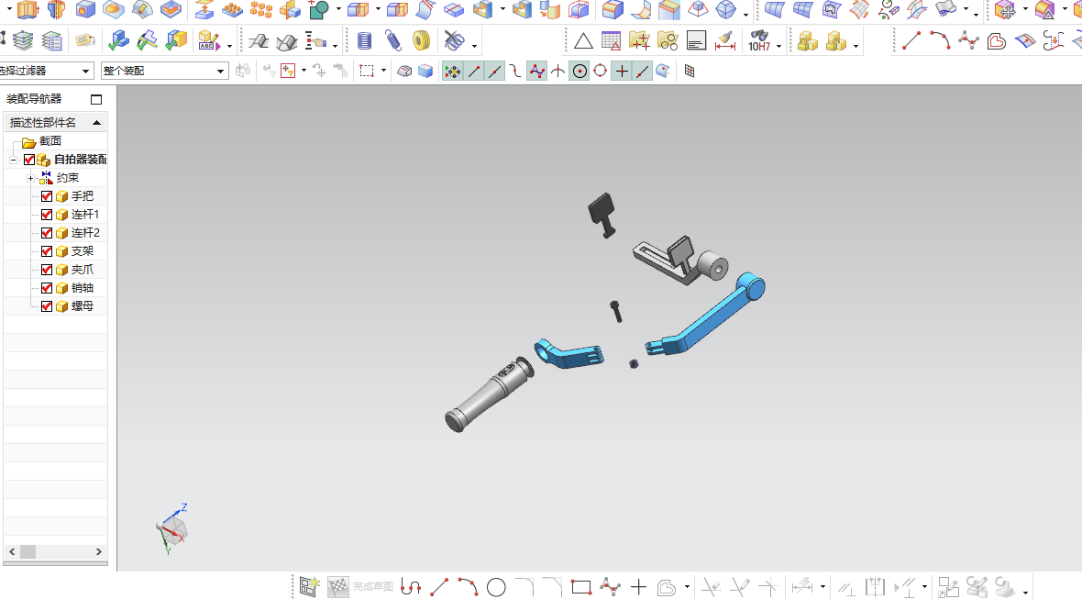1082x599 pixels.
Task: Uncheck the 连杆1 component checkbox
Action: [x=46, y=215]
